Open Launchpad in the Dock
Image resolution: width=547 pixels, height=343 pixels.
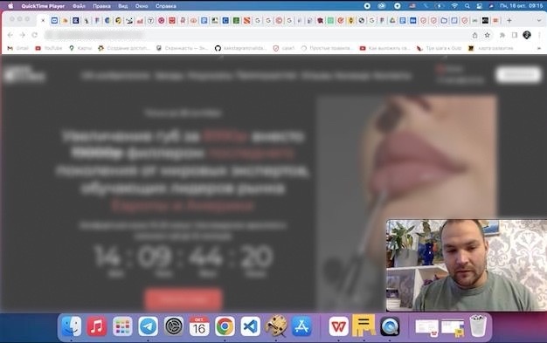pyautogui.click(x=122, y=326)
